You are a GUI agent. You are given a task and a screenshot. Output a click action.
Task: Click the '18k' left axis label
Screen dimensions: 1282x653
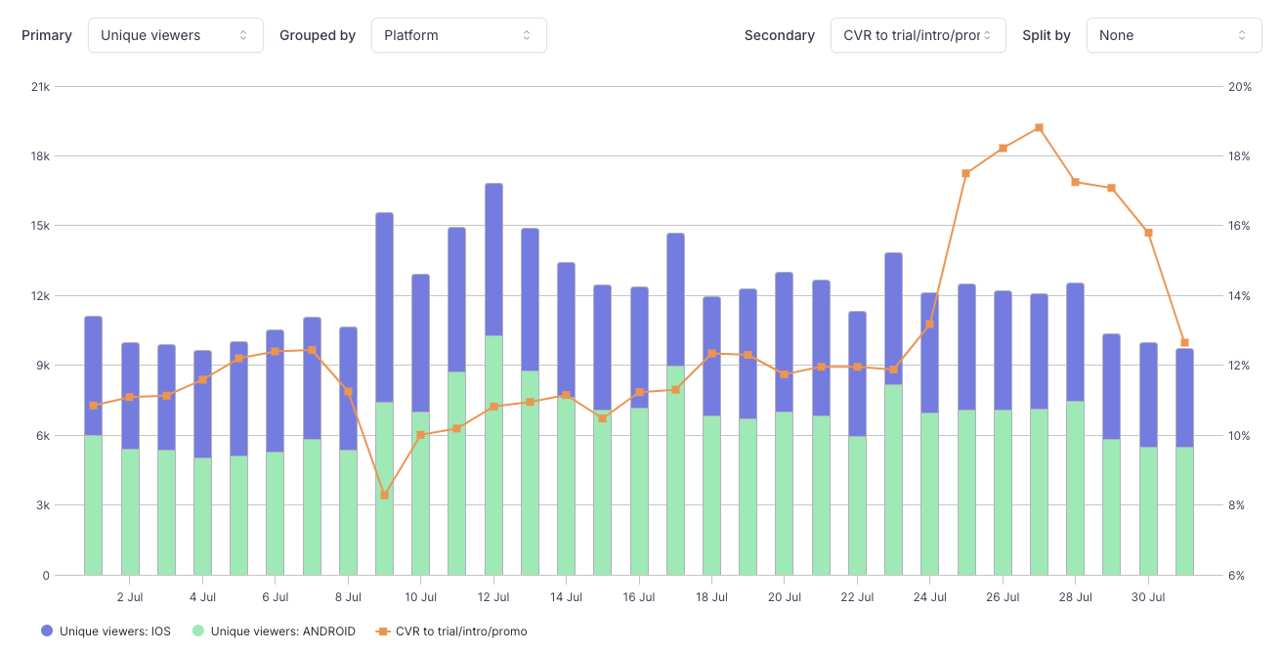click(x=40, y=156)
